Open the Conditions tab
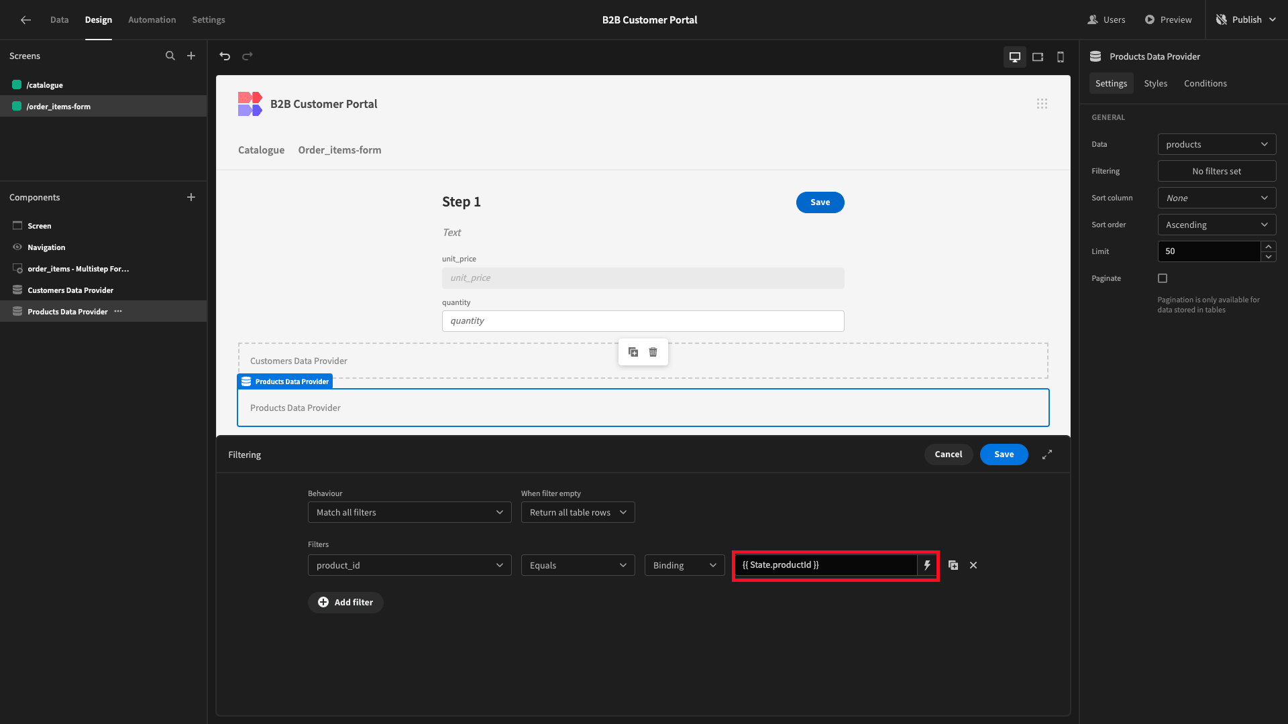 [1205, 83]
